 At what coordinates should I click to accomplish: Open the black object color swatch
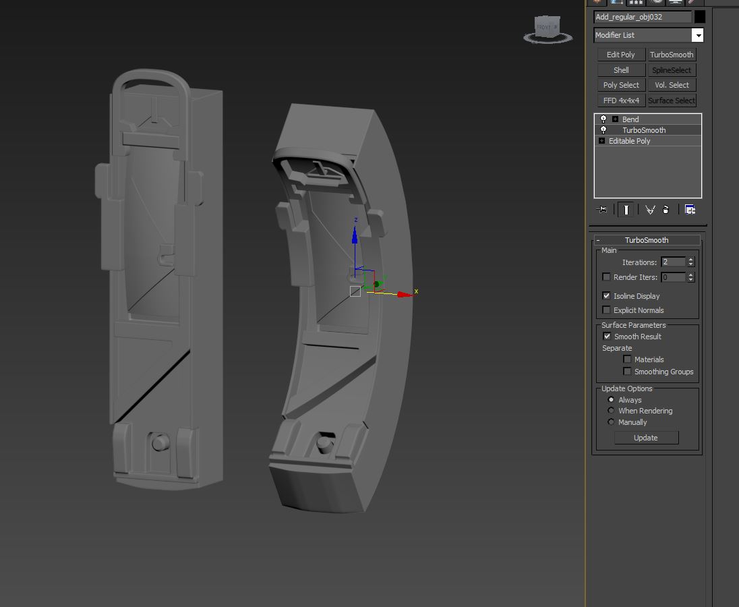click(700, 16)
